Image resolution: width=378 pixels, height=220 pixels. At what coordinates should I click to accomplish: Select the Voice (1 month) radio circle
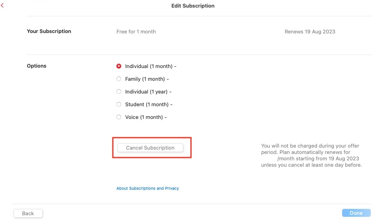click(x=119, y=117)
